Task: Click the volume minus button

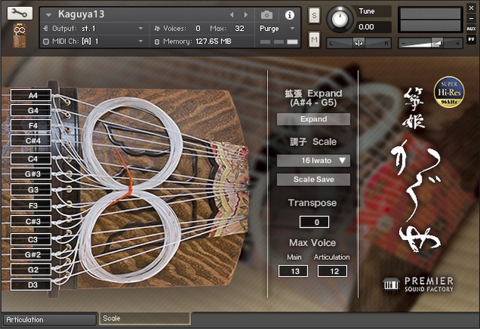Action: click(x=404, y=43)
